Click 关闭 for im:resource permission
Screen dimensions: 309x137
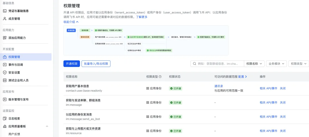point(283,131)
